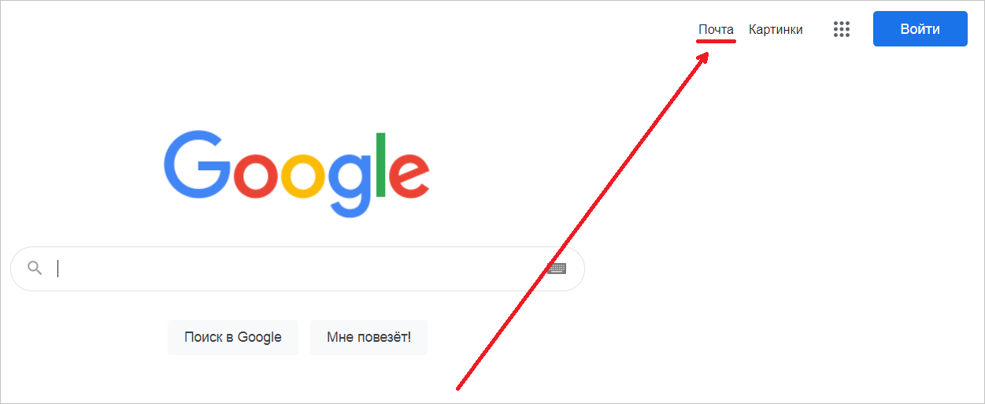Click the blinking text cursor in search box

(x=58, y=269)
